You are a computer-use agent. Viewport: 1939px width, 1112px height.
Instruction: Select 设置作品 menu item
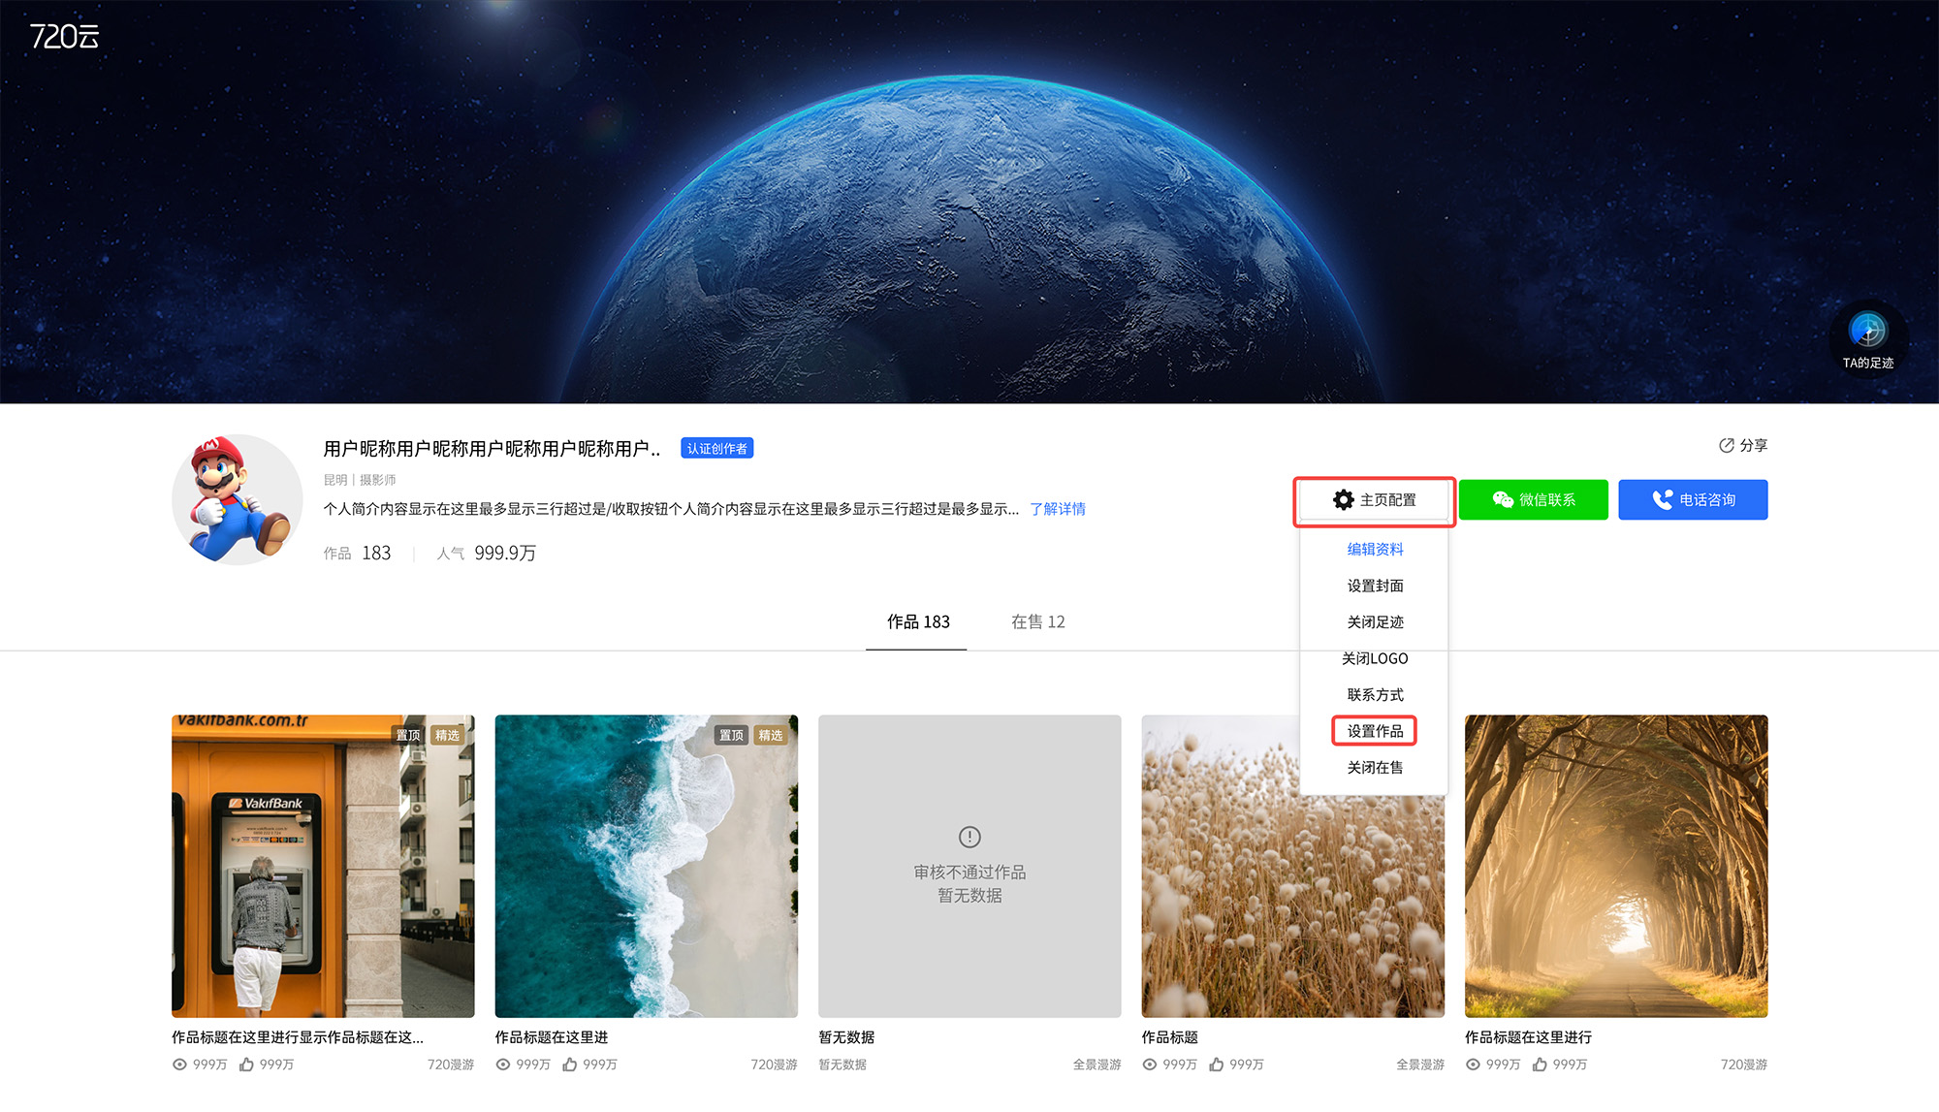[x=1375, y=731]
